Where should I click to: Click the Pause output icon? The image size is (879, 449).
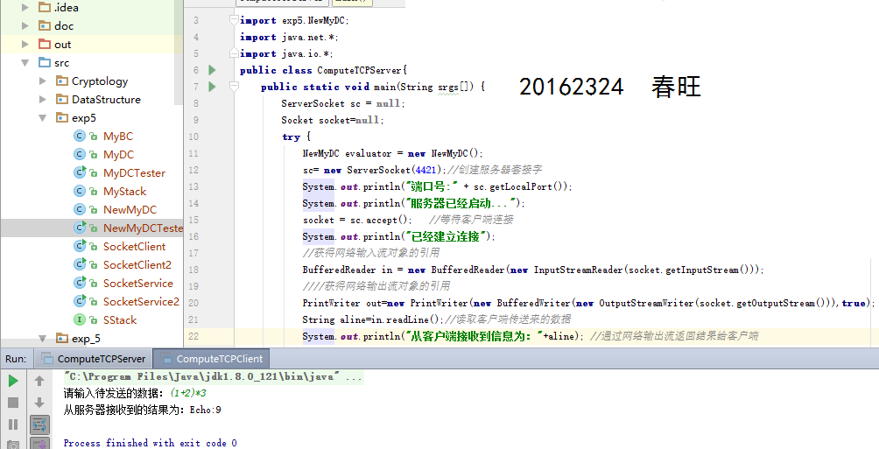click(x=13, y=424)
